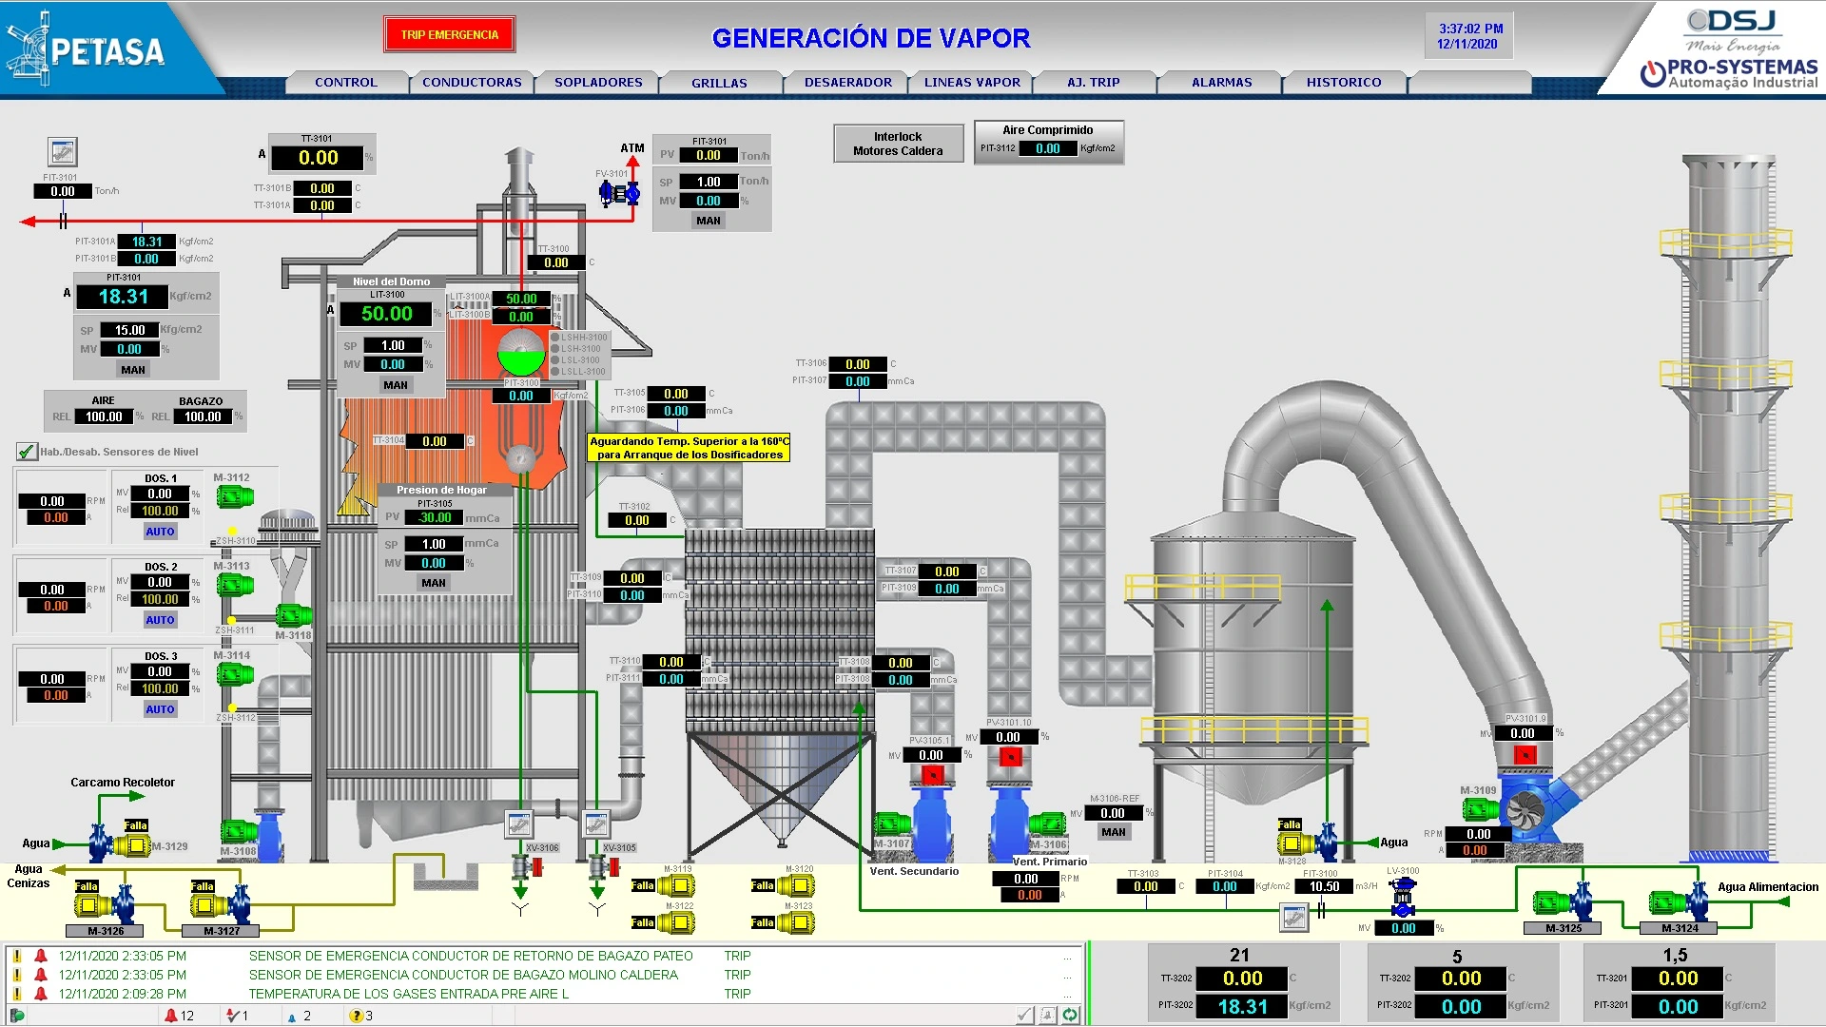
Task: Select the TEMPERATURA DE LOS GASES alarm row
Action: [542, 994]
